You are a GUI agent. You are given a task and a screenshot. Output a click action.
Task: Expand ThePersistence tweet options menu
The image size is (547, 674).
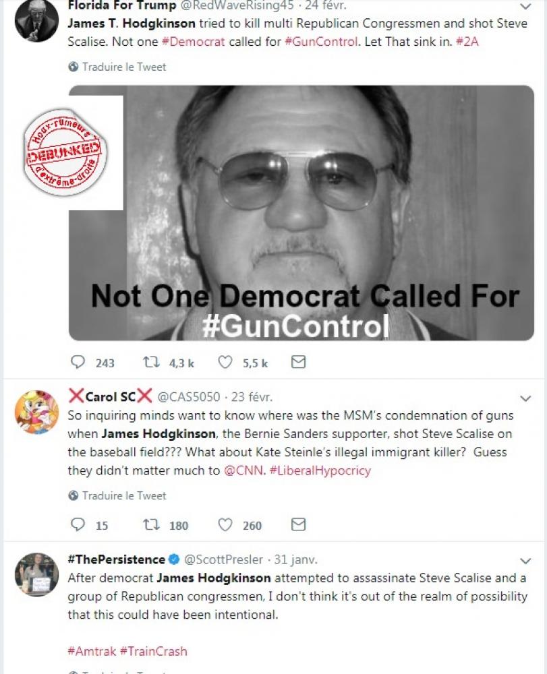click(x=527, y=561)
